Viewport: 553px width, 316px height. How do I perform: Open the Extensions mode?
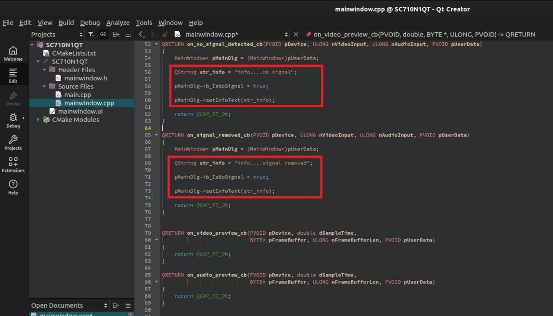tap(13, 165)
